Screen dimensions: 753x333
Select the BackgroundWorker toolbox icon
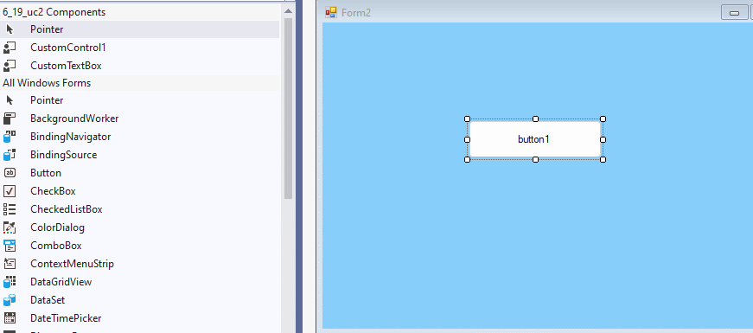(10, 118)
